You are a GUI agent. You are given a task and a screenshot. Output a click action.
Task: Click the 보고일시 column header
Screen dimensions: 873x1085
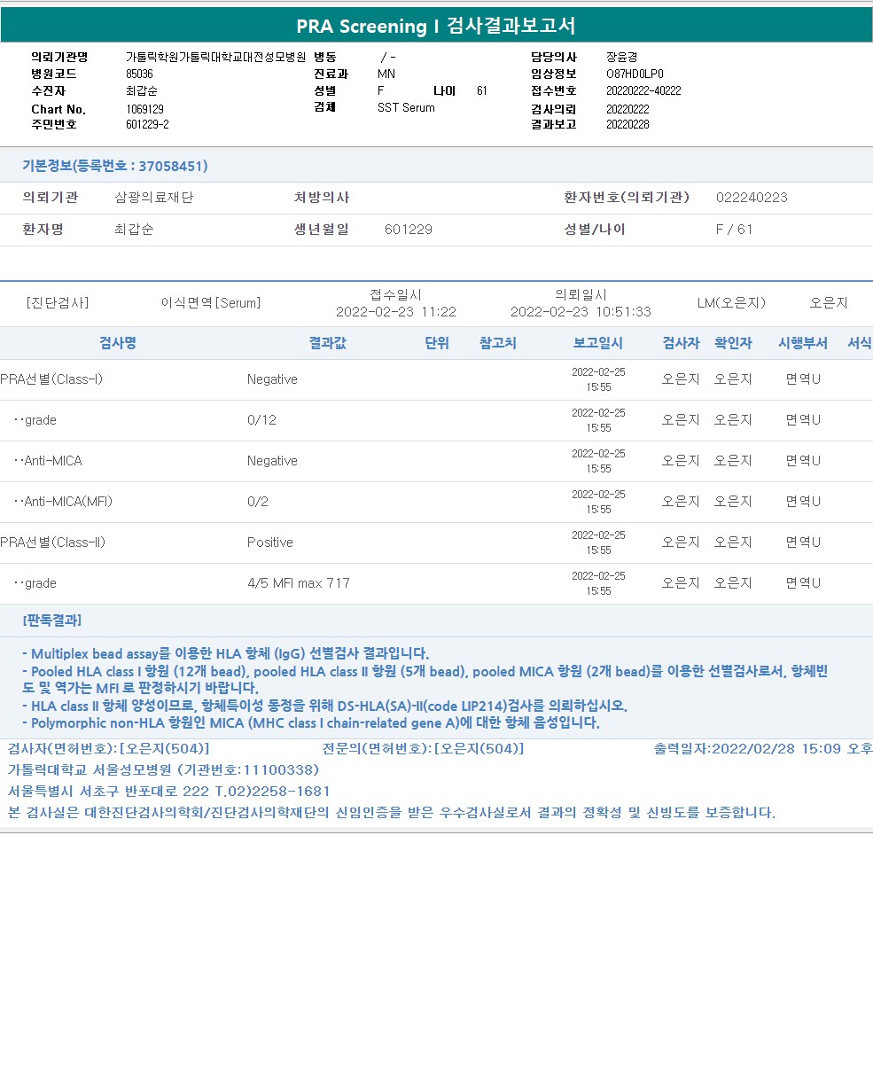tap(598, 343)
